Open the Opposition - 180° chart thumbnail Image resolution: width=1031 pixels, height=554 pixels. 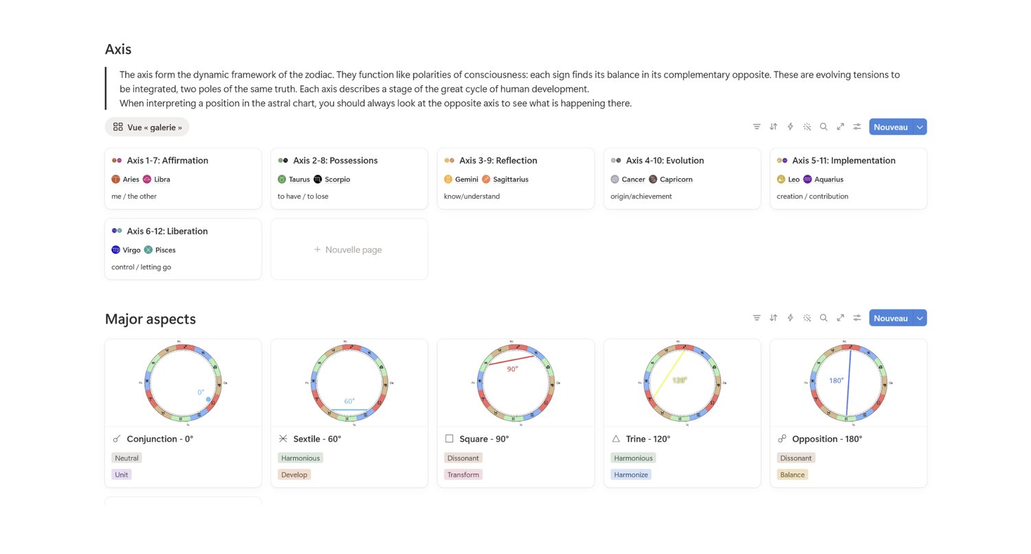(848, 383)
